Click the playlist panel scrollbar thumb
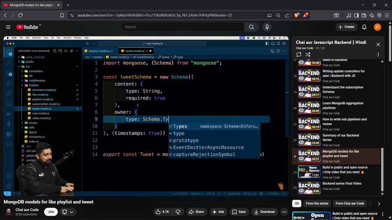392x220 pixels. (382, 169)
